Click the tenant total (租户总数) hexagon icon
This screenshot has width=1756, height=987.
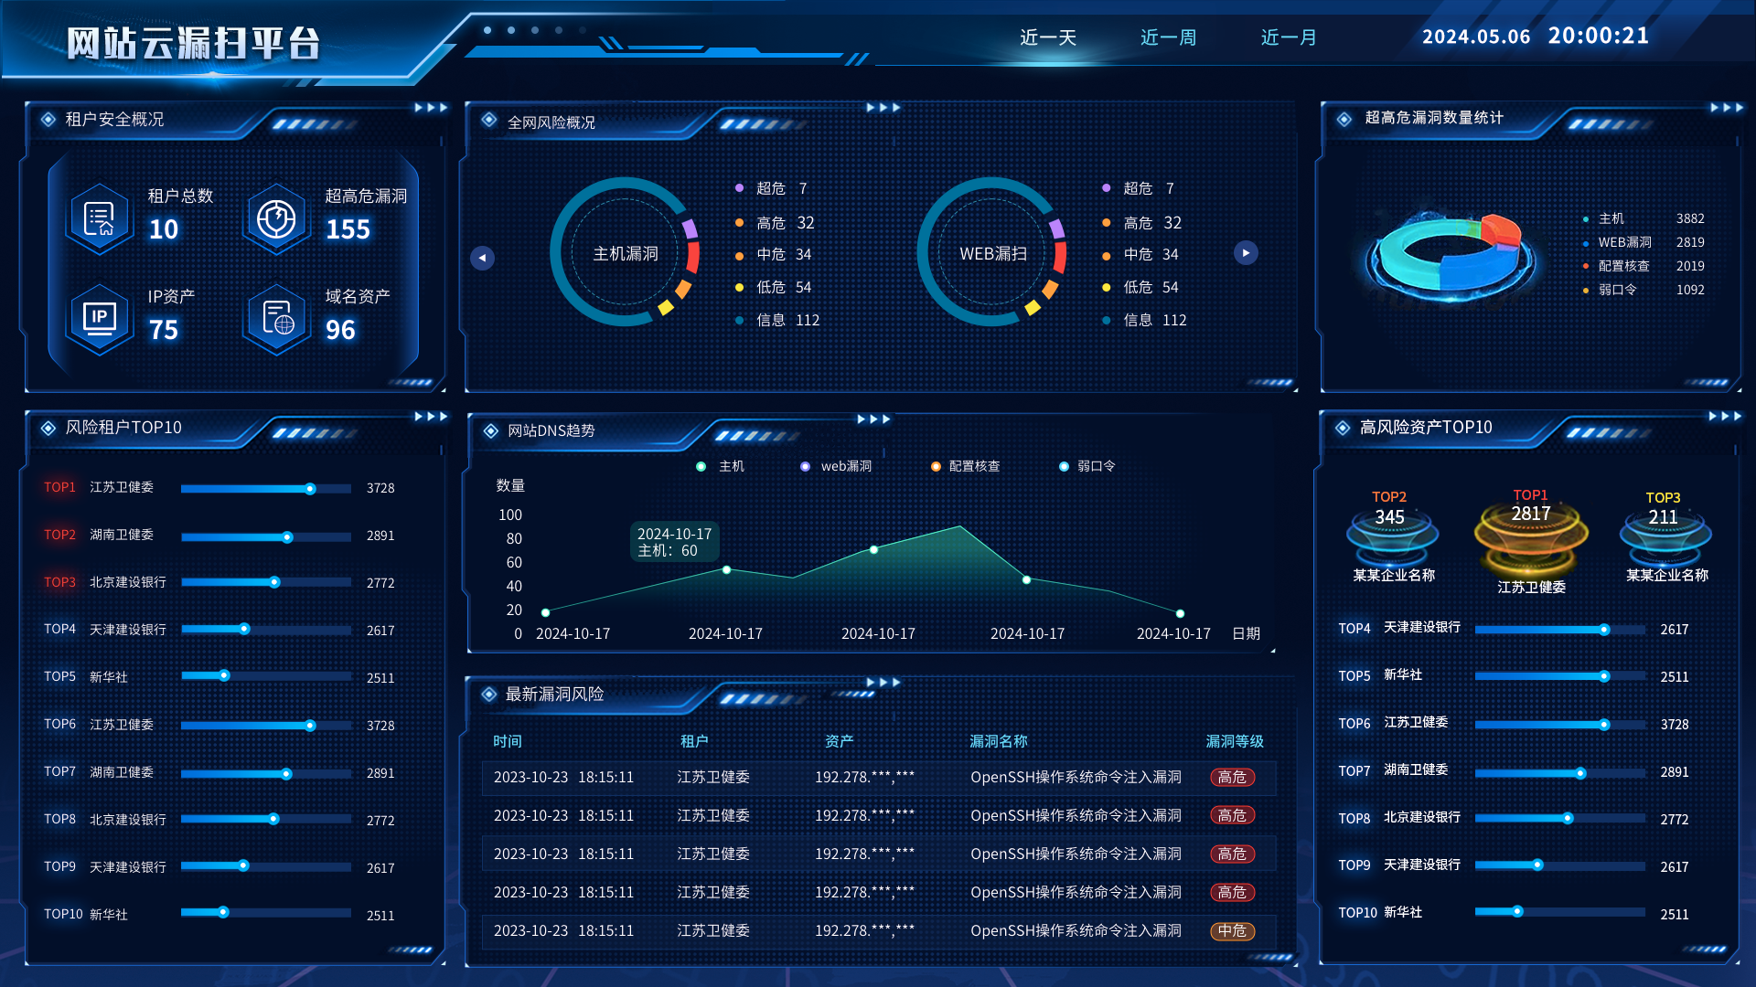pos(99,218)
